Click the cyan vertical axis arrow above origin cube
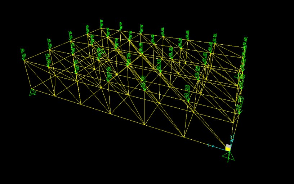294x184 pixels. [232, 138]
